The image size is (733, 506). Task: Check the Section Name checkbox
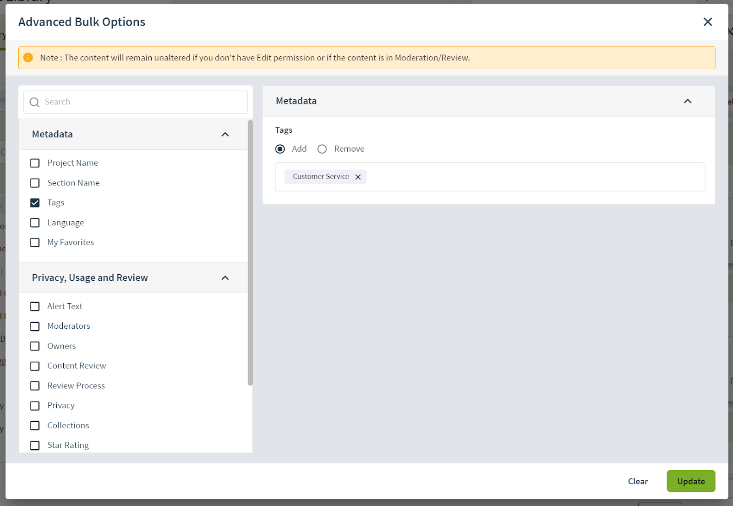(x=35, y=183)
